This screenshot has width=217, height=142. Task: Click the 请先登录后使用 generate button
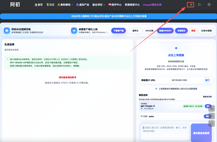point(201,133)
